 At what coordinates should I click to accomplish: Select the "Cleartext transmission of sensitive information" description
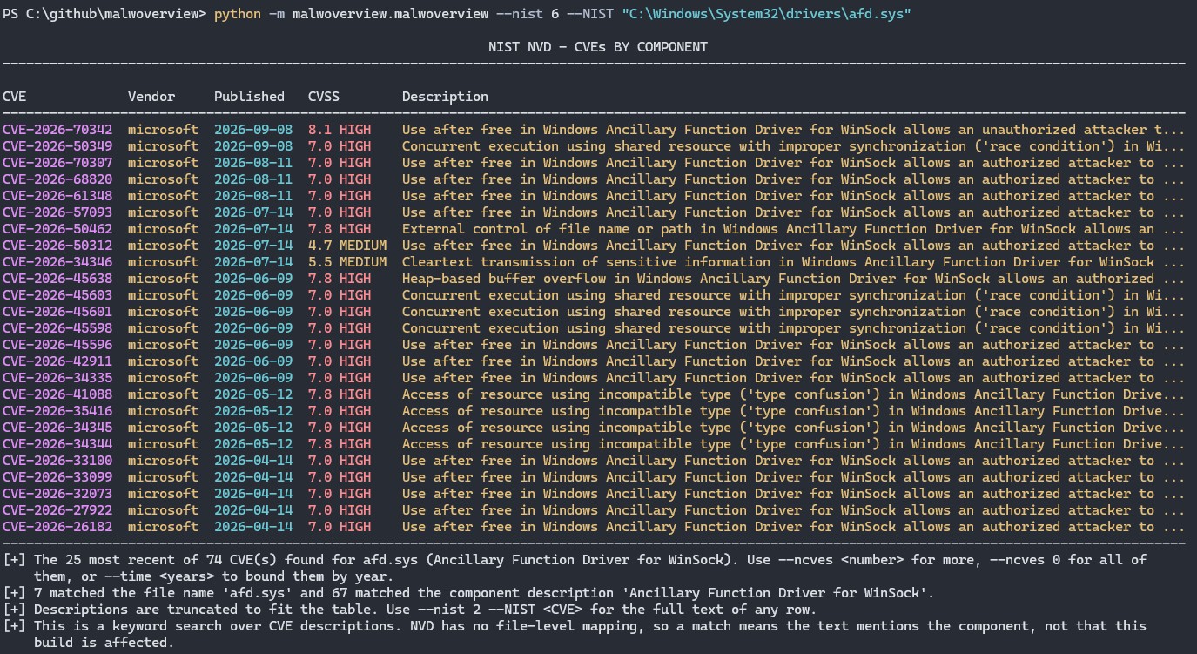(794, 262)
